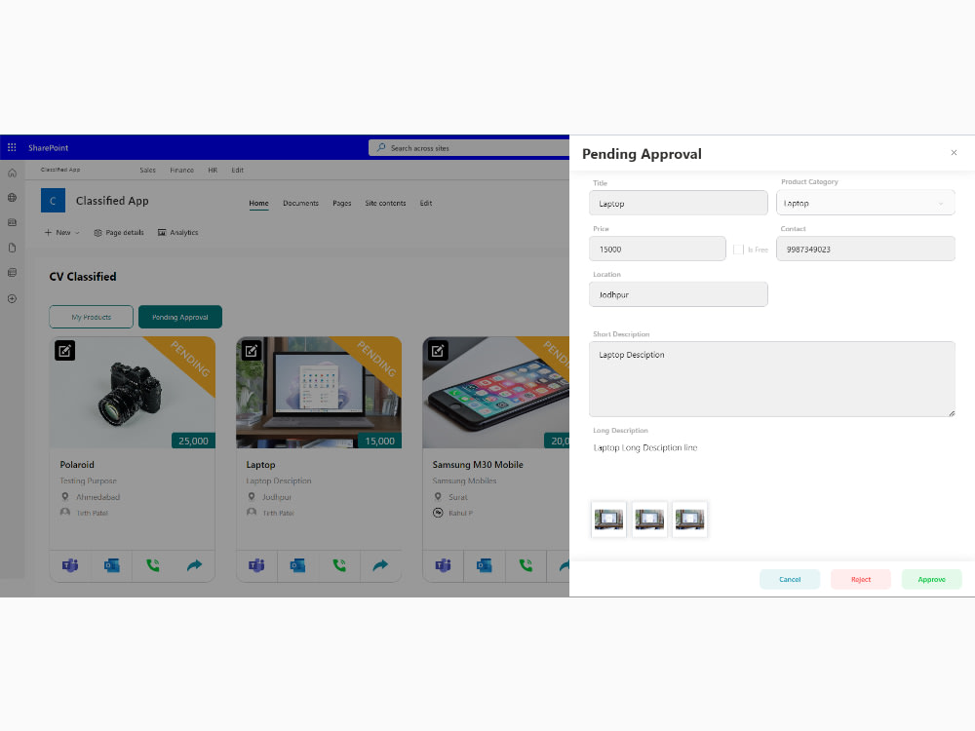Click phone call icon on Polaroid card
This screenshot has height=731, width=975.
(153, 565)
